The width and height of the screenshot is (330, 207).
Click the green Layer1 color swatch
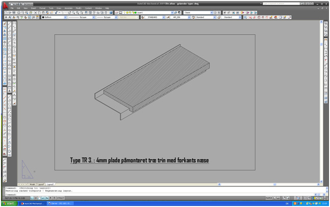point(136,13)
